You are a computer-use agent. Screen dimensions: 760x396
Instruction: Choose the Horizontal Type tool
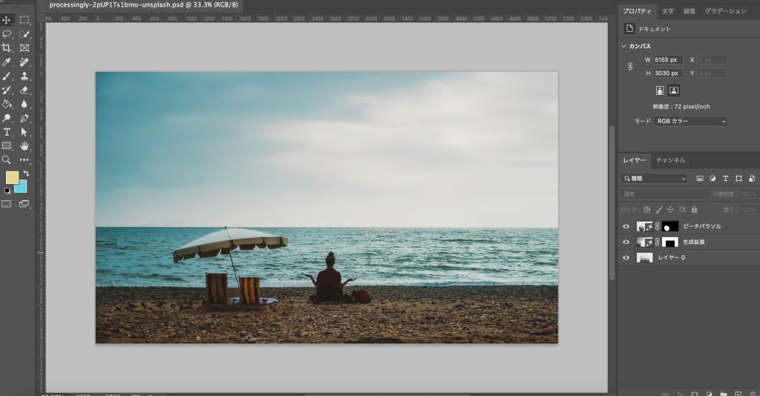tap(7, 132)
